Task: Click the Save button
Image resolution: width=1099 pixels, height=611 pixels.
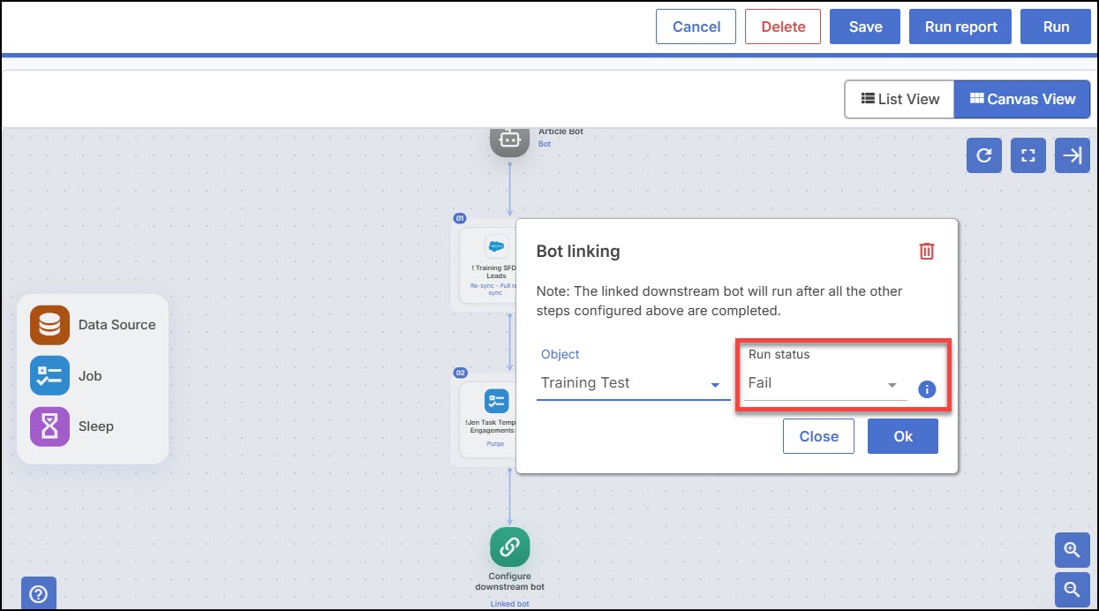Action: click(x=865, y=26)
